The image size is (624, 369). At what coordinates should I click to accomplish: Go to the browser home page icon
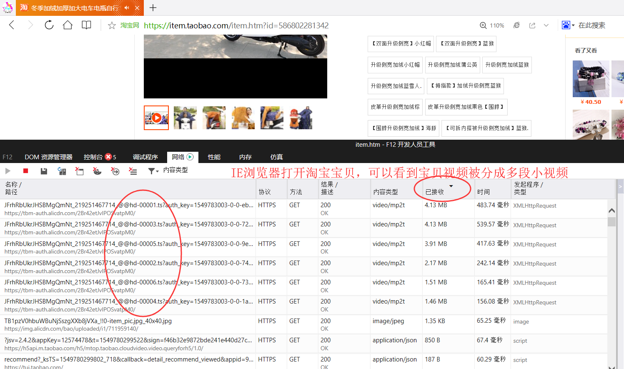click(x=68, y=25)
